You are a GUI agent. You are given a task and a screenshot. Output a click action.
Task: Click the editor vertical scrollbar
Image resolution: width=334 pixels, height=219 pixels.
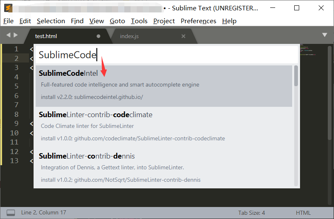click(330, 93)
